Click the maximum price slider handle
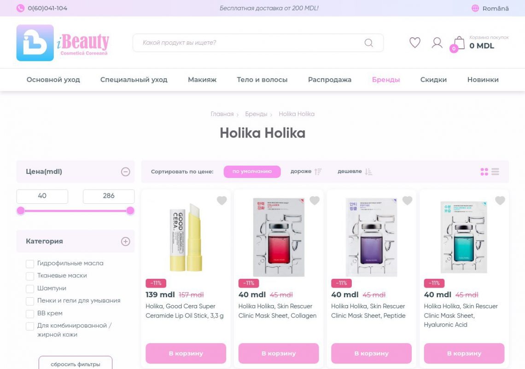The height and width of the screenshot is (369, 525). 130,210
